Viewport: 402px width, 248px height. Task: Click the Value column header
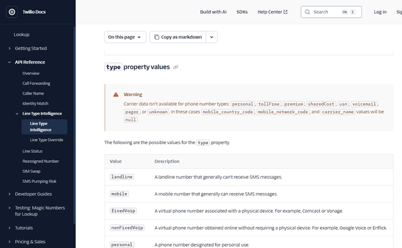pos(116,161)
